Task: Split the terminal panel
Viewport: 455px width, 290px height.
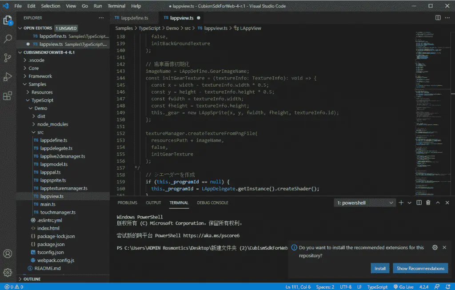Action: [x=419, y=203]
